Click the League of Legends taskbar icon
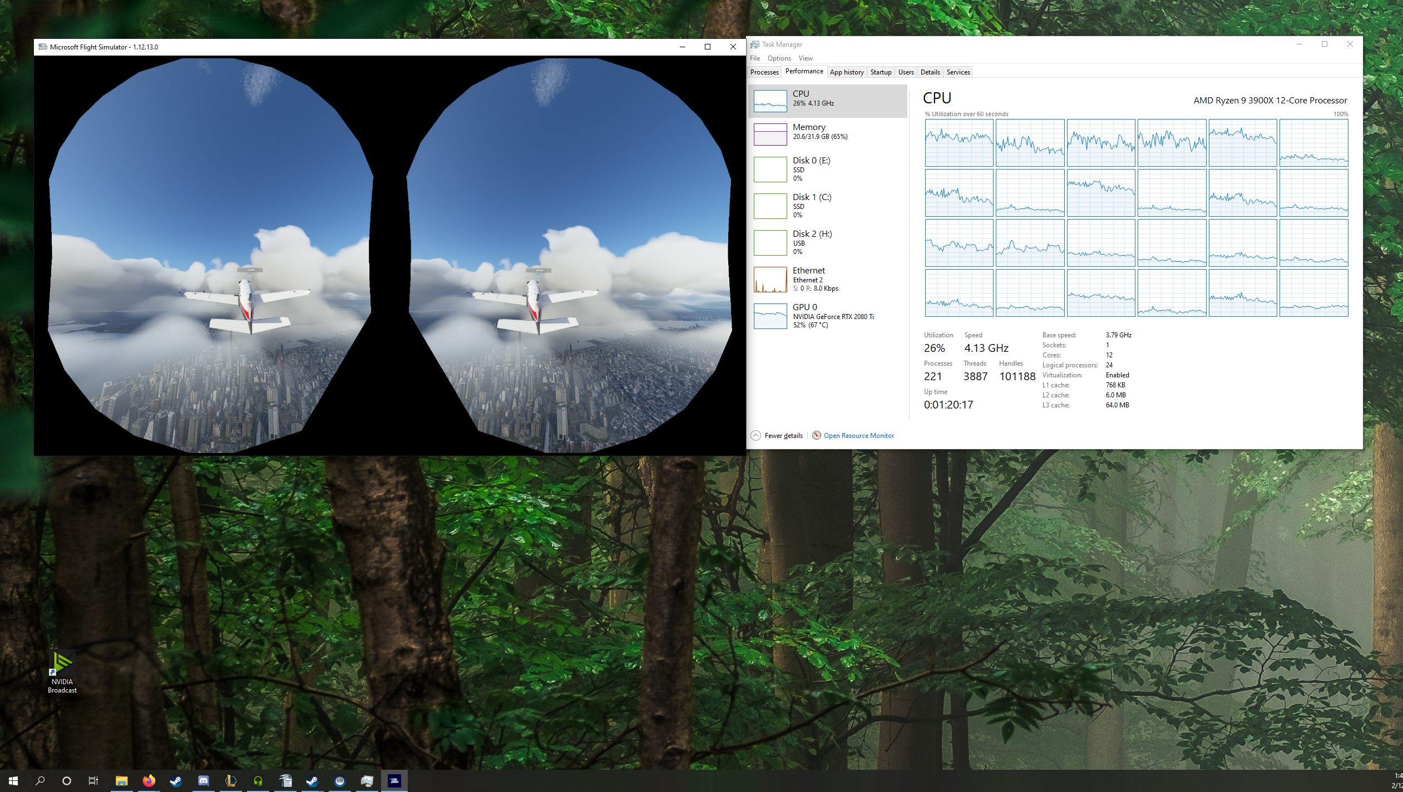Screen dimensions: 1403x792 (230, 781)
